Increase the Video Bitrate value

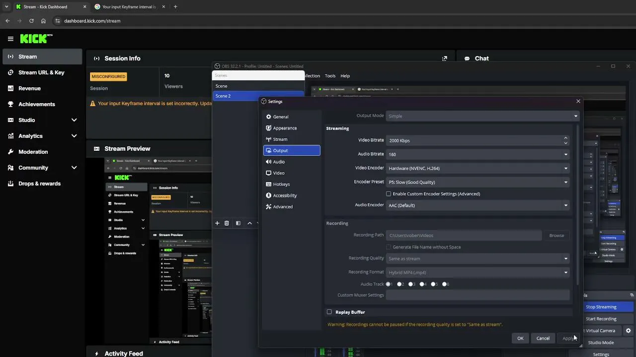click(565, 138)
